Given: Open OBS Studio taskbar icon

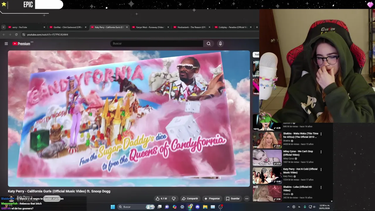Looking at the screenshot, I should (220, 207).
